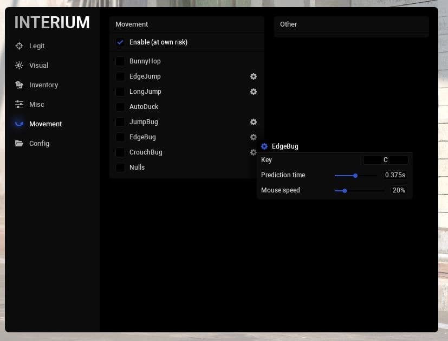Screen dimensions: 448x341
Task: Enable the BunnyHop checkbox
Action: click(x=120, y=61)
